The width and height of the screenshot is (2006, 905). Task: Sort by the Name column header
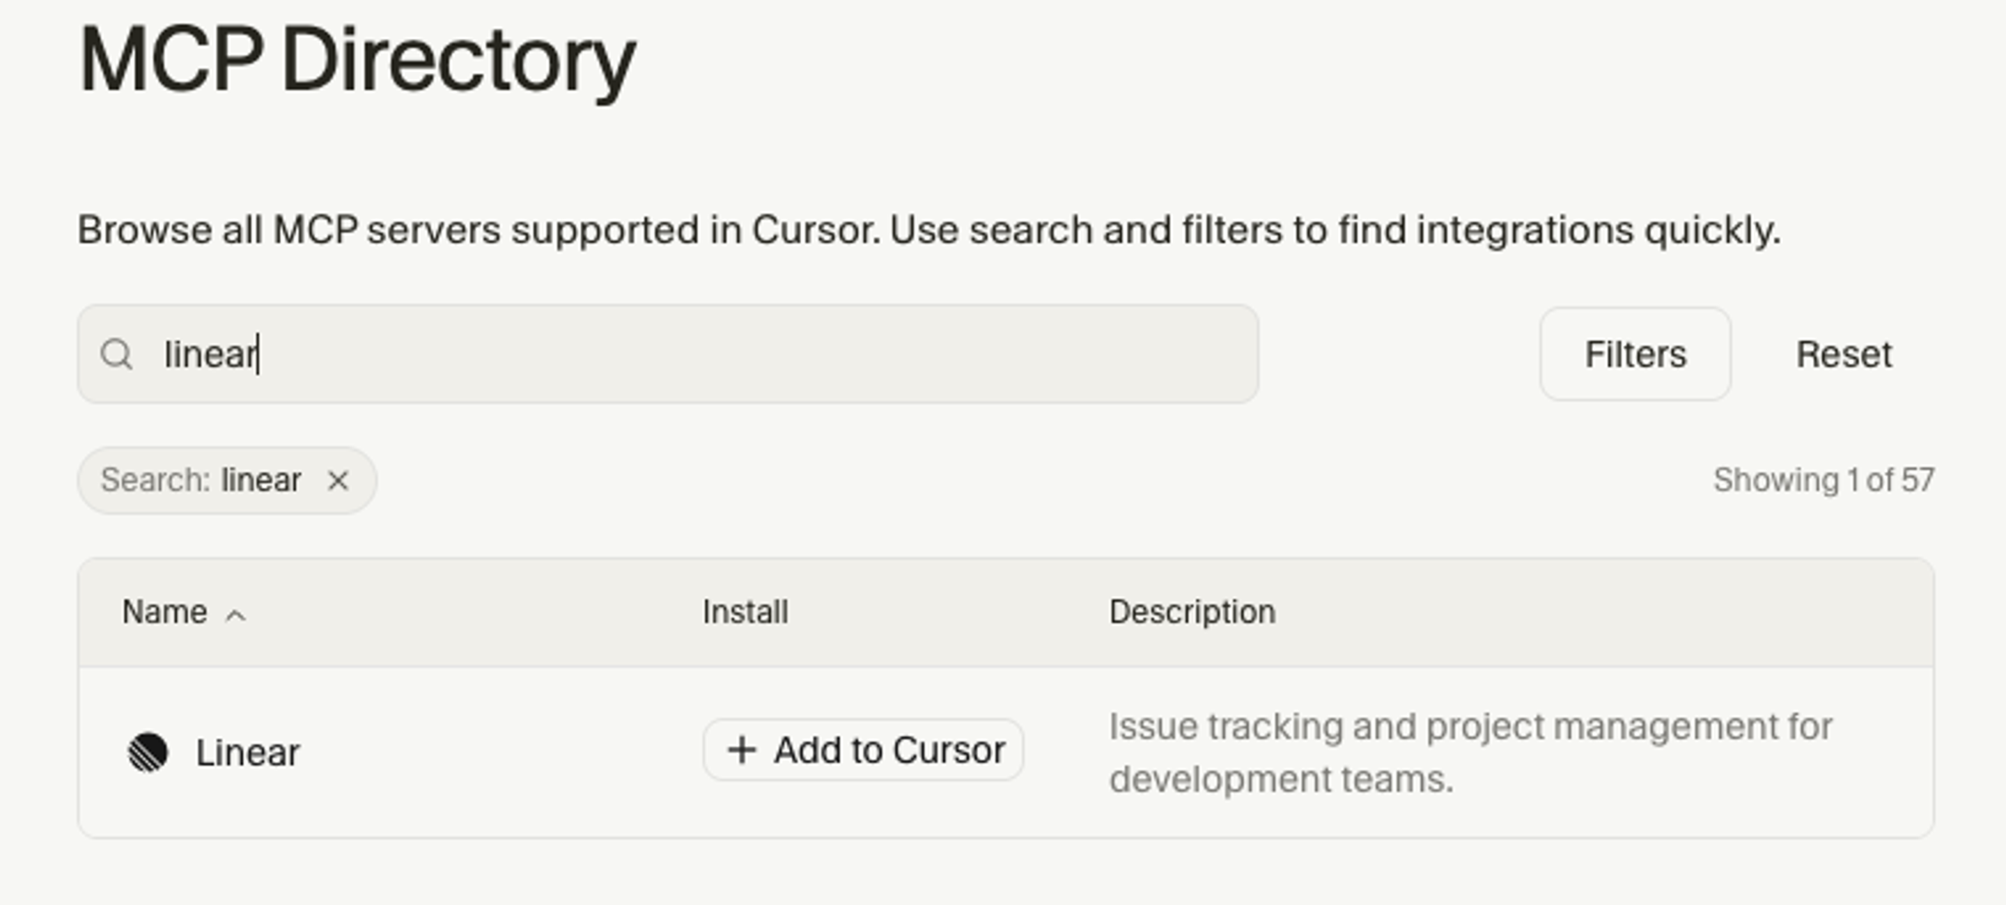tap(164, 613)
